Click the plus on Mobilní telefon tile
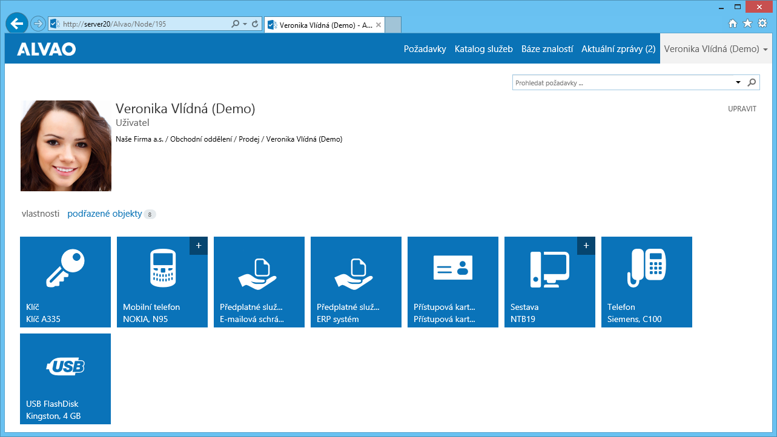This screenshot has width=777, height=437. tap(199, 246)
